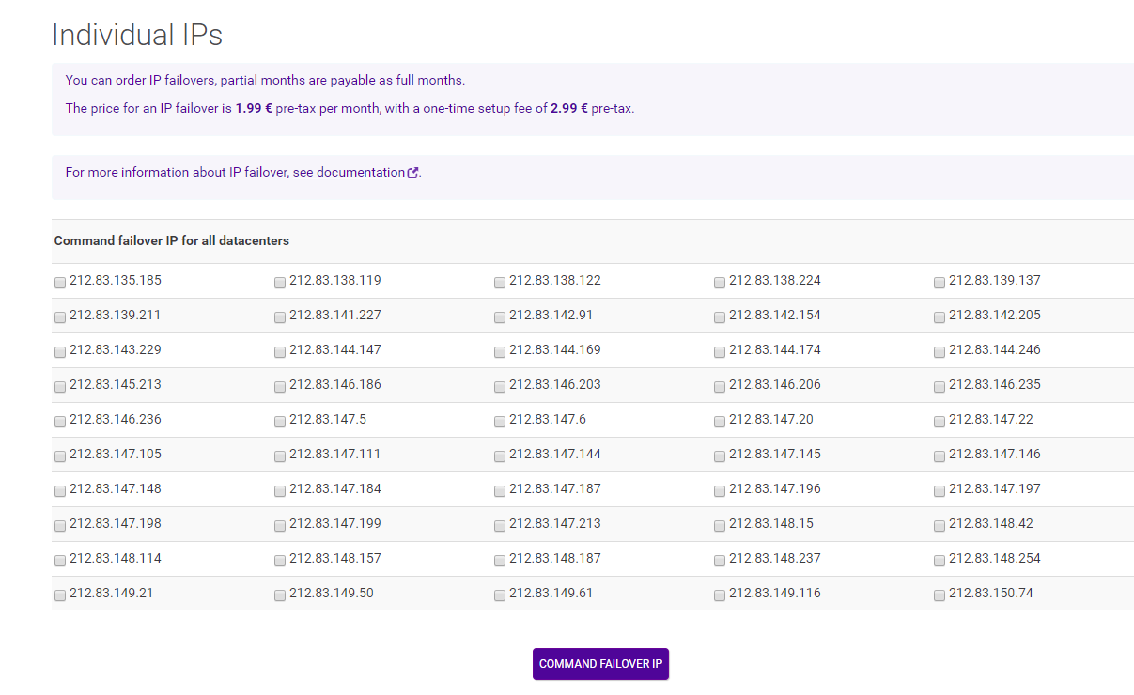
Task: Check the 212.83.147.111 checkbox
Action: point(280,456)
